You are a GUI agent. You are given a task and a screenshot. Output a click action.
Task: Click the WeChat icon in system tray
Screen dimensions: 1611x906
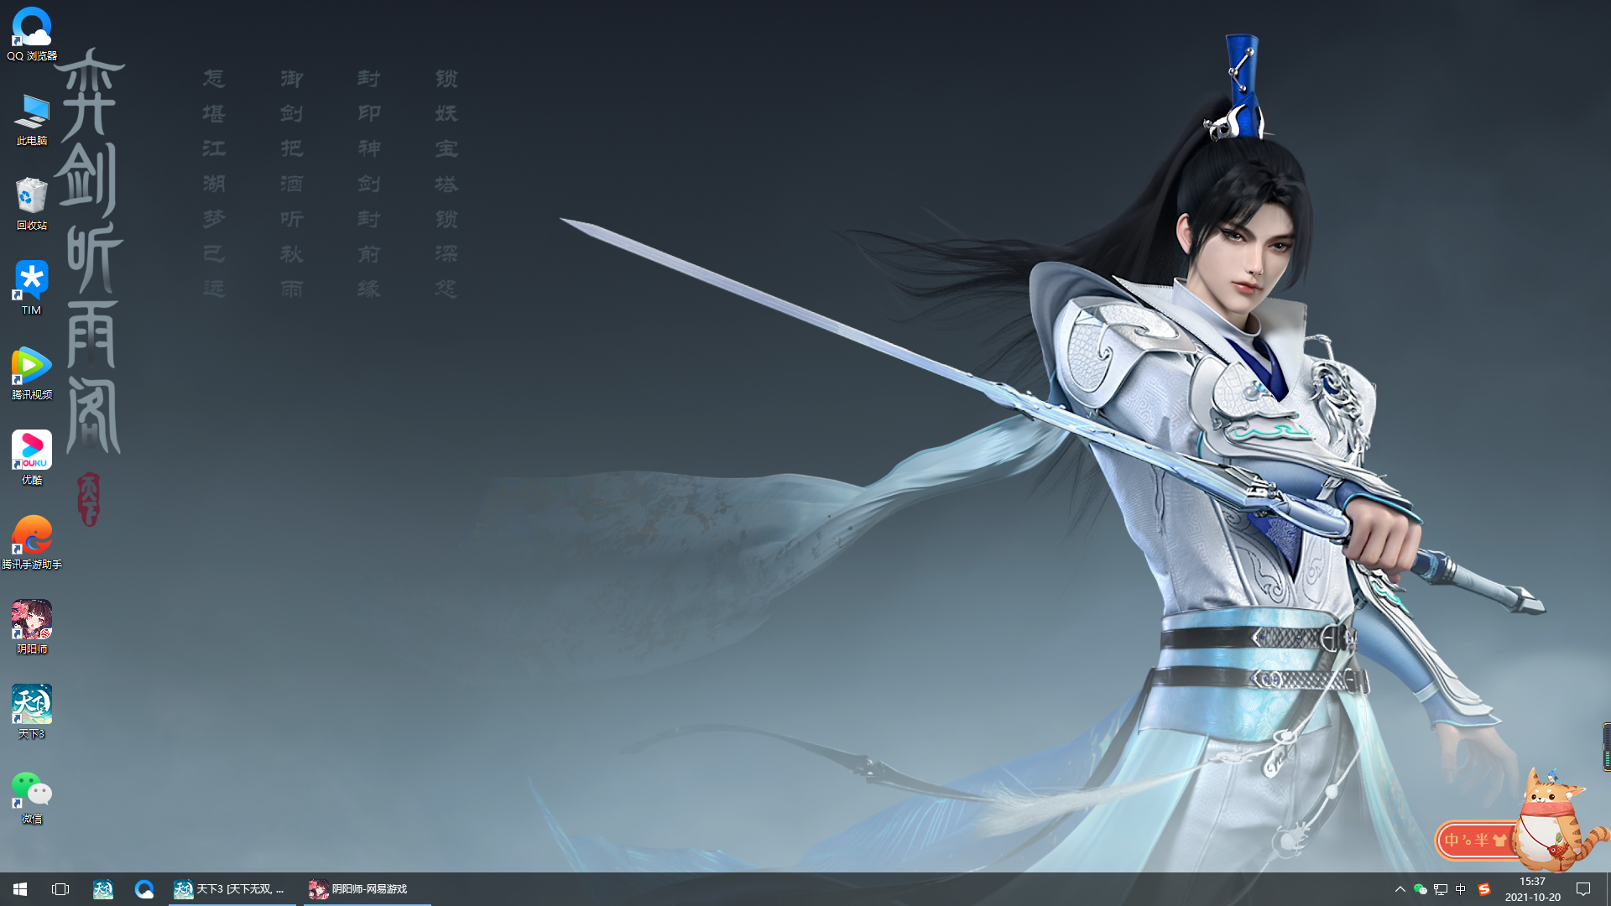(x=1421, y=889)
